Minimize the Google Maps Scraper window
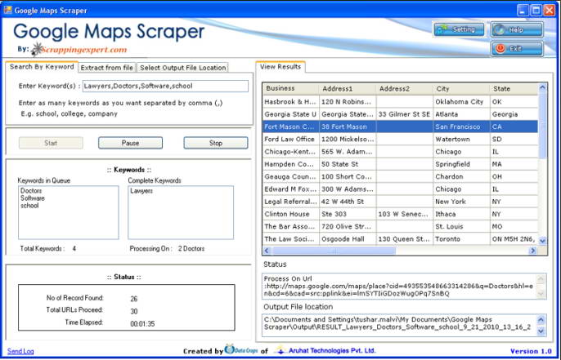 (x=523, y=10)
